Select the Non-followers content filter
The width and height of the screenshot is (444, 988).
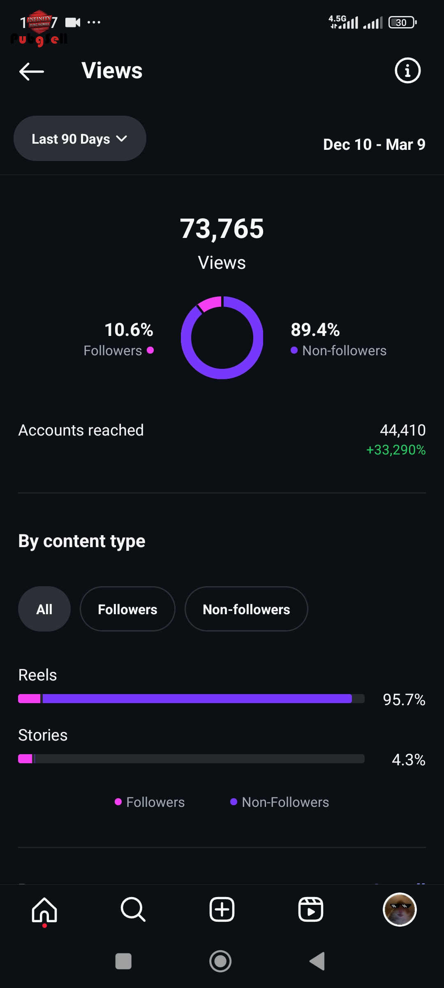(246, 609)
